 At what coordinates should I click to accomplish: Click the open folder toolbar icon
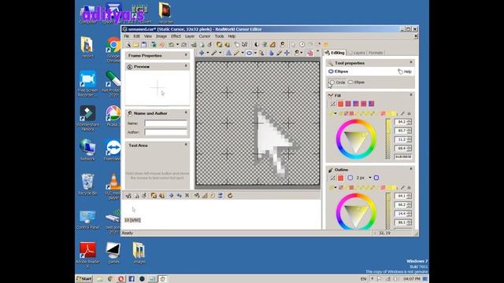[x=136, y=45]
